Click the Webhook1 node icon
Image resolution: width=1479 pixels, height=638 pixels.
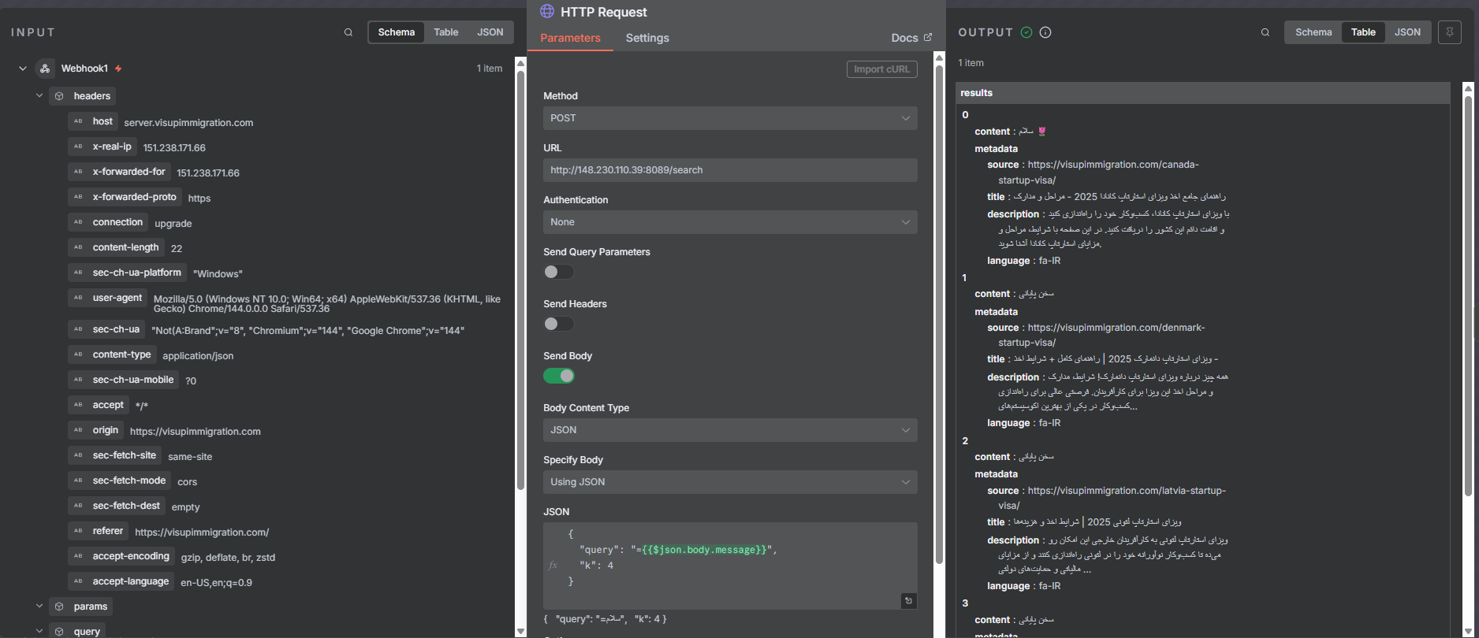point(45,69)
